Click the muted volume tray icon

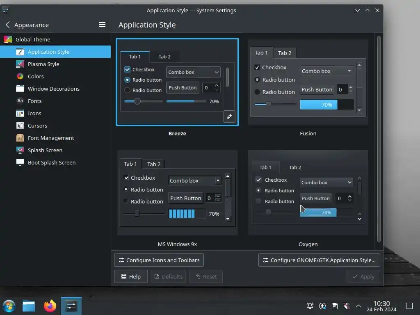point(347,306)
